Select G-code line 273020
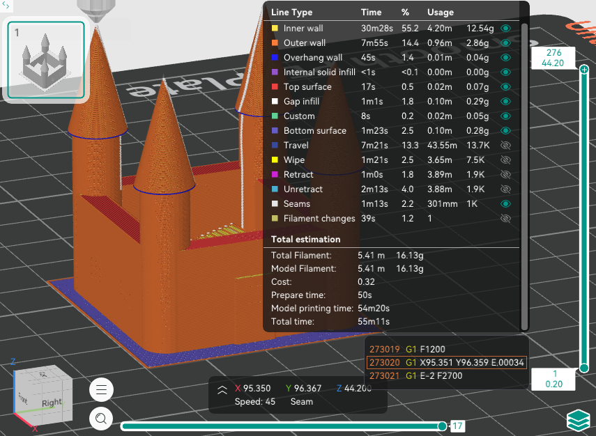 tap(446, 362)
